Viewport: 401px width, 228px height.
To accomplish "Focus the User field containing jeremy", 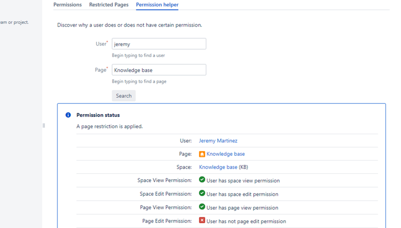I will pyautogui.click(x=159, y=44).
